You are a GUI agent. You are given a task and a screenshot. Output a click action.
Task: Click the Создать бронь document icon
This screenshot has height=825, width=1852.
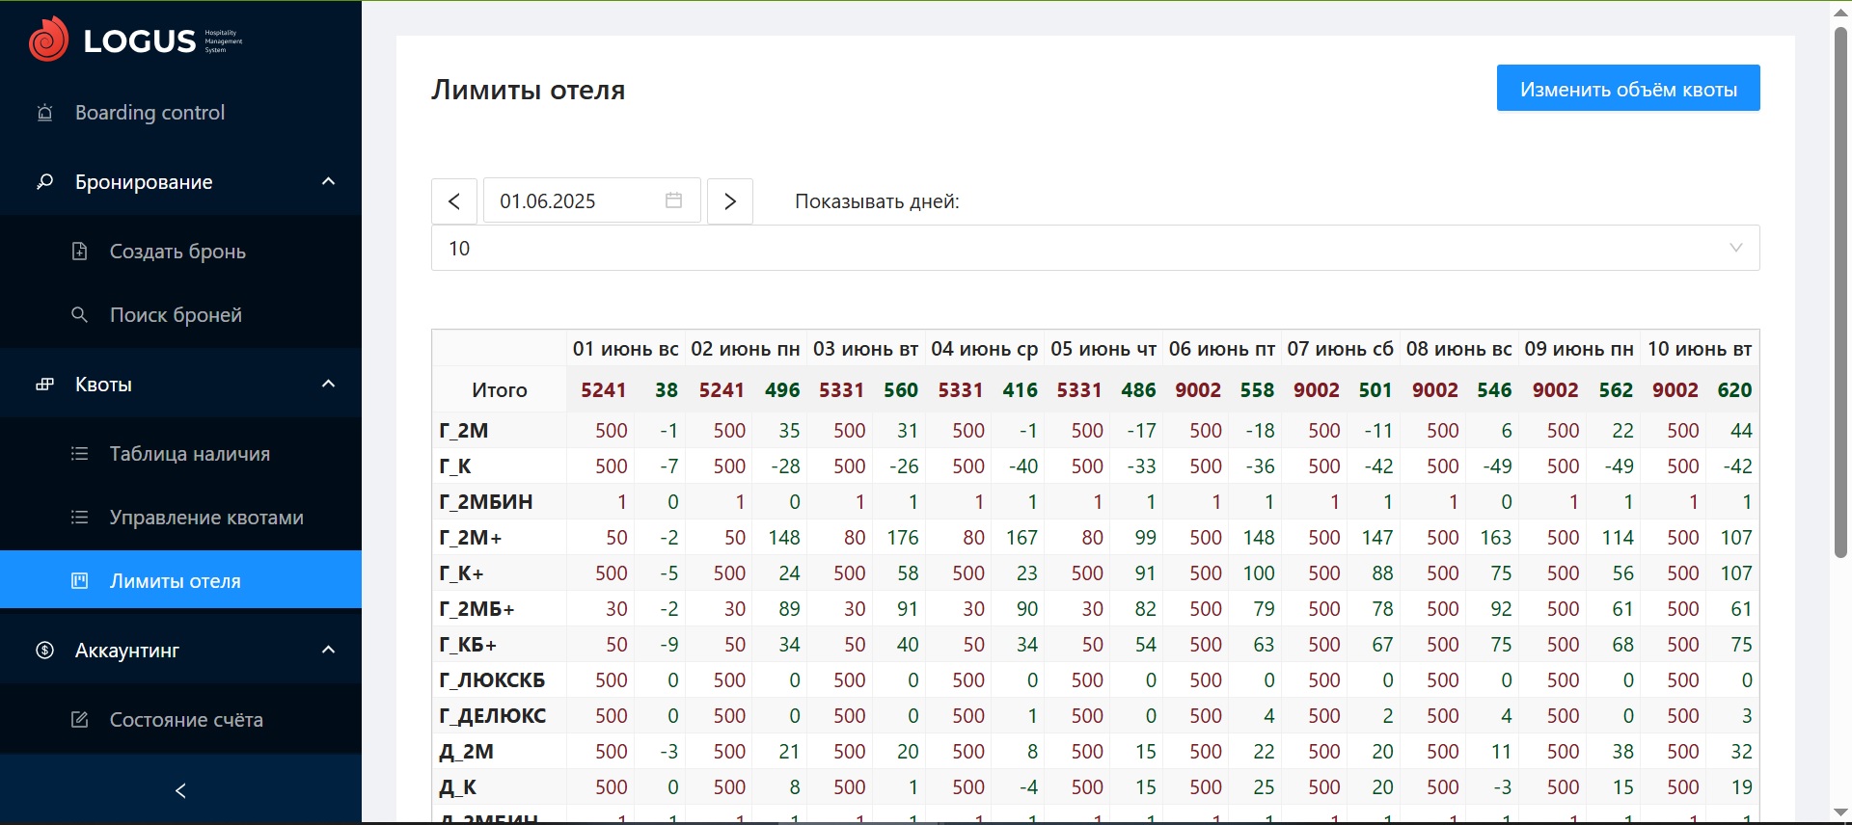tap(80, 252)
